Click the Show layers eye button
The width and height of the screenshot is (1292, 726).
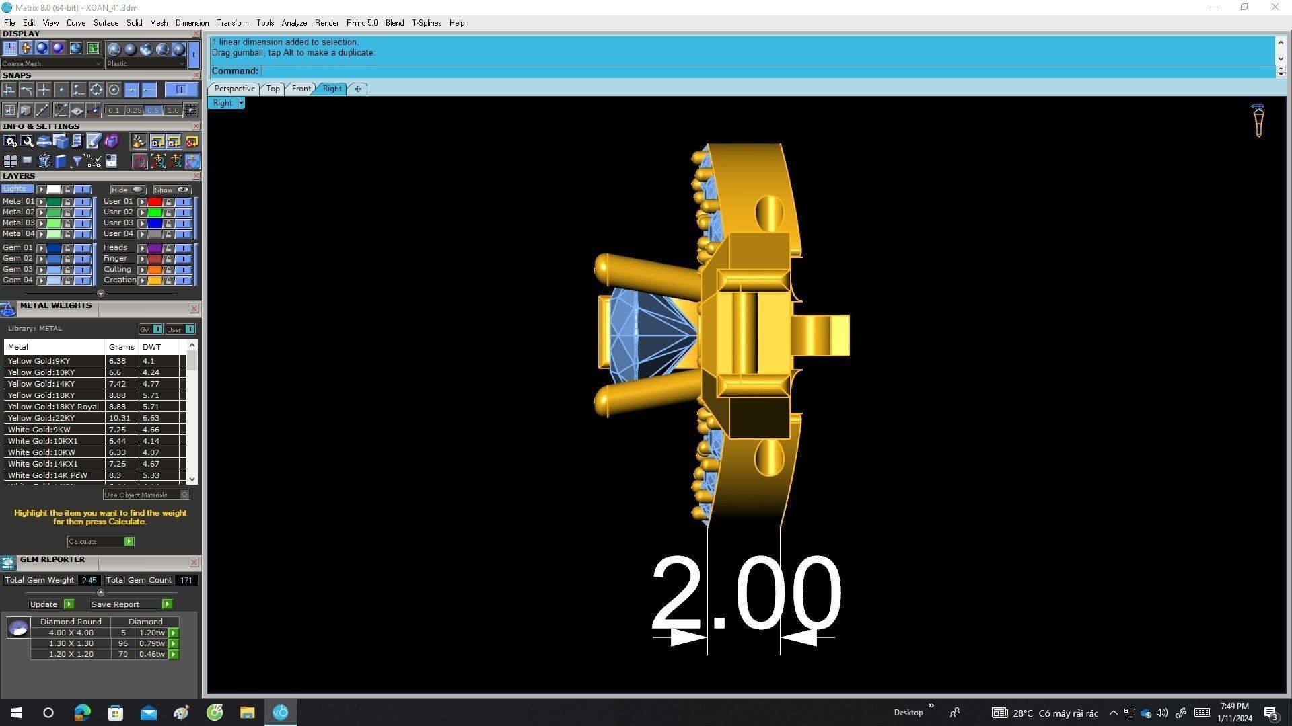172,190
